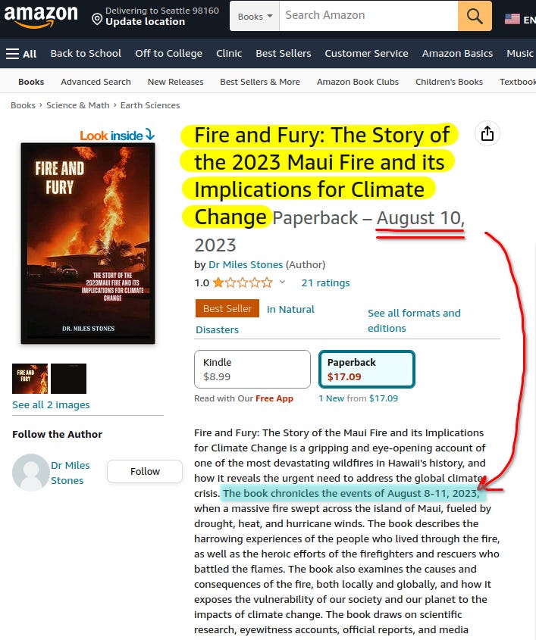Open the share icon beside the title

pyautogui.click(x=487, y=133)
